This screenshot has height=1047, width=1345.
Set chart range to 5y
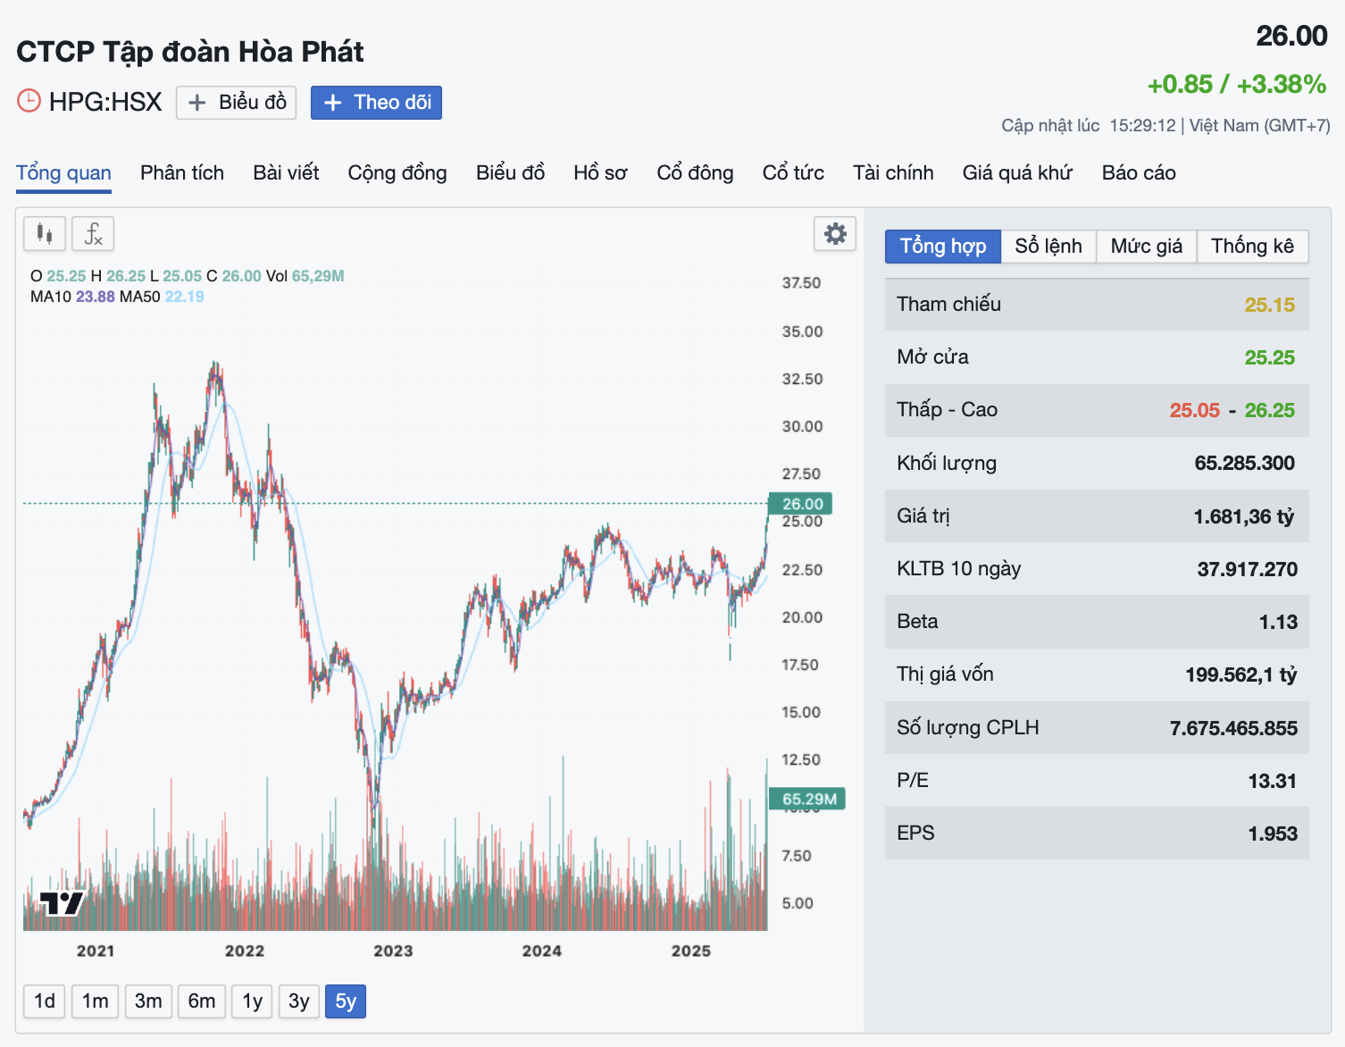[x=346, y=1001]
